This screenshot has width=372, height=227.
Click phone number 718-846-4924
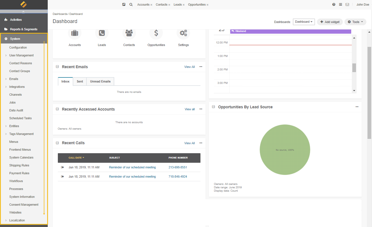pyautogui.click(x=178, y=176)
